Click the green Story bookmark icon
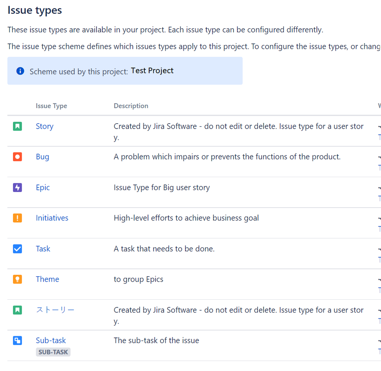 pos(18,126)
